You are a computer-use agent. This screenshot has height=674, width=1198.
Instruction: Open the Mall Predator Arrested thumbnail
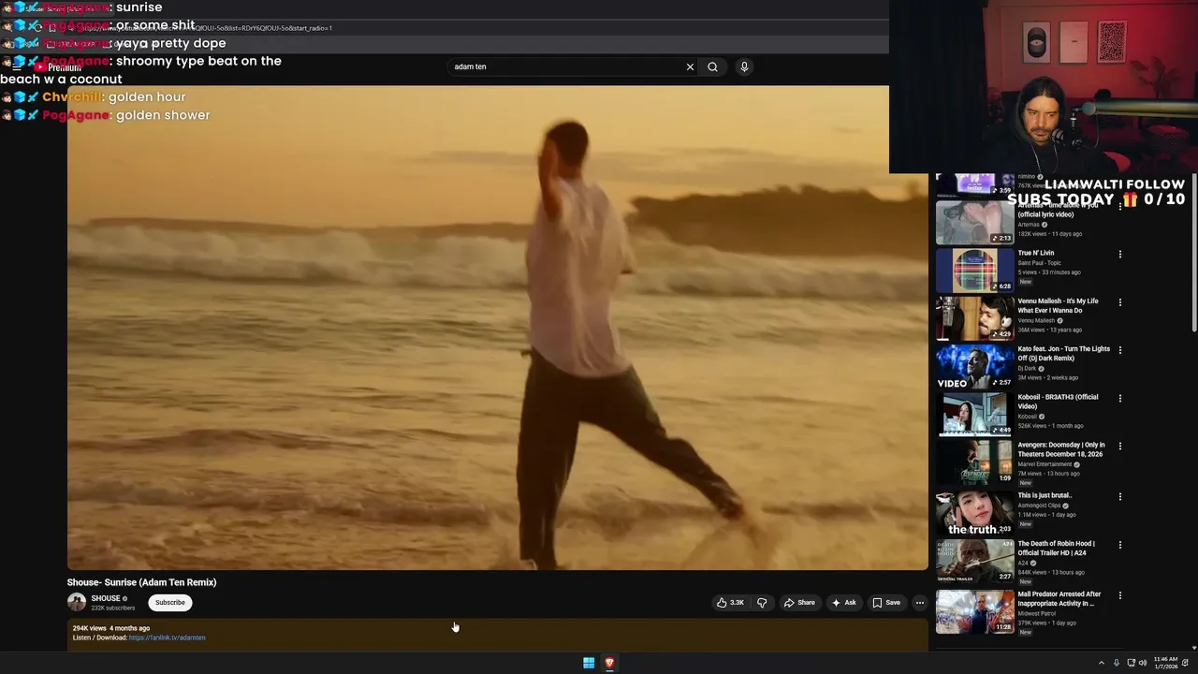[974, 611]
